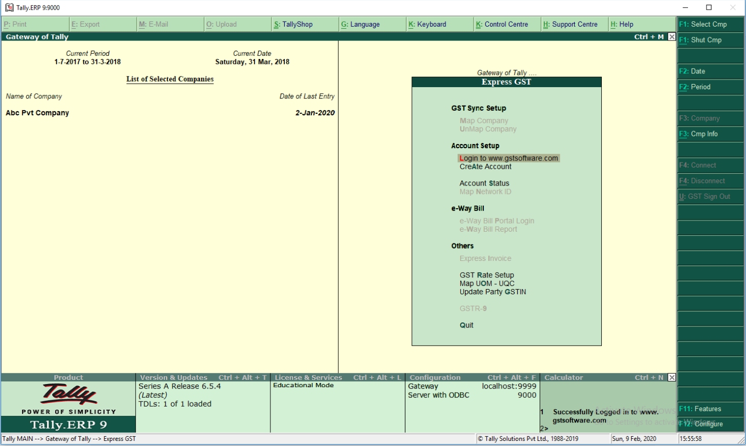
Task: Open the Print toolbar button
Action: click(35, 24)
